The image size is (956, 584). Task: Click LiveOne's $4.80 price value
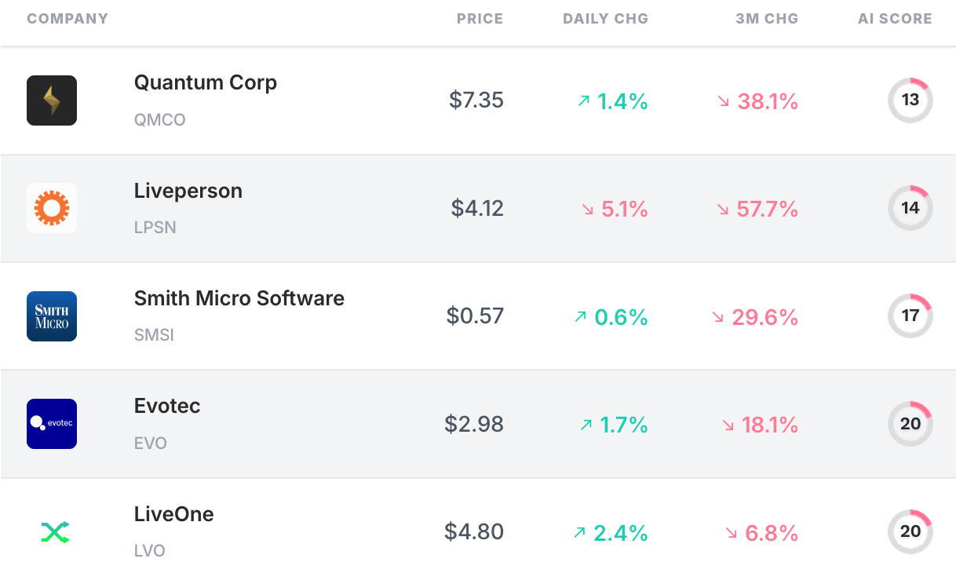[x=474, y=532]
